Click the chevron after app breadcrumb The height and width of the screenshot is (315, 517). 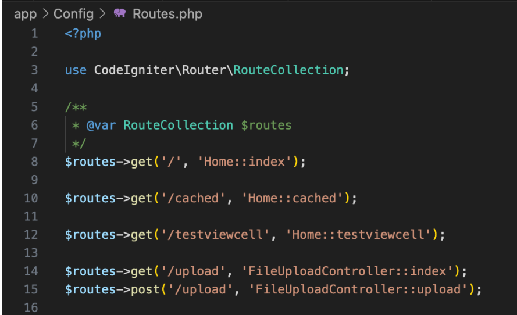pos(45,13)
